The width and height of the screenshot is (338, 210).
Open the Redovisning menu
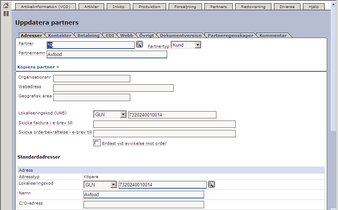253,7
